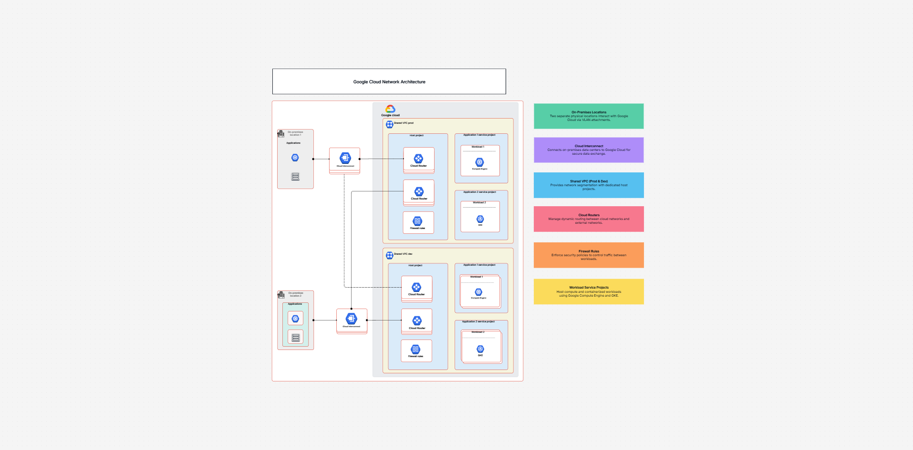
Task: Select the Shared VPC prod network icon
Action: pyautogui.click(x=390, y=124)
